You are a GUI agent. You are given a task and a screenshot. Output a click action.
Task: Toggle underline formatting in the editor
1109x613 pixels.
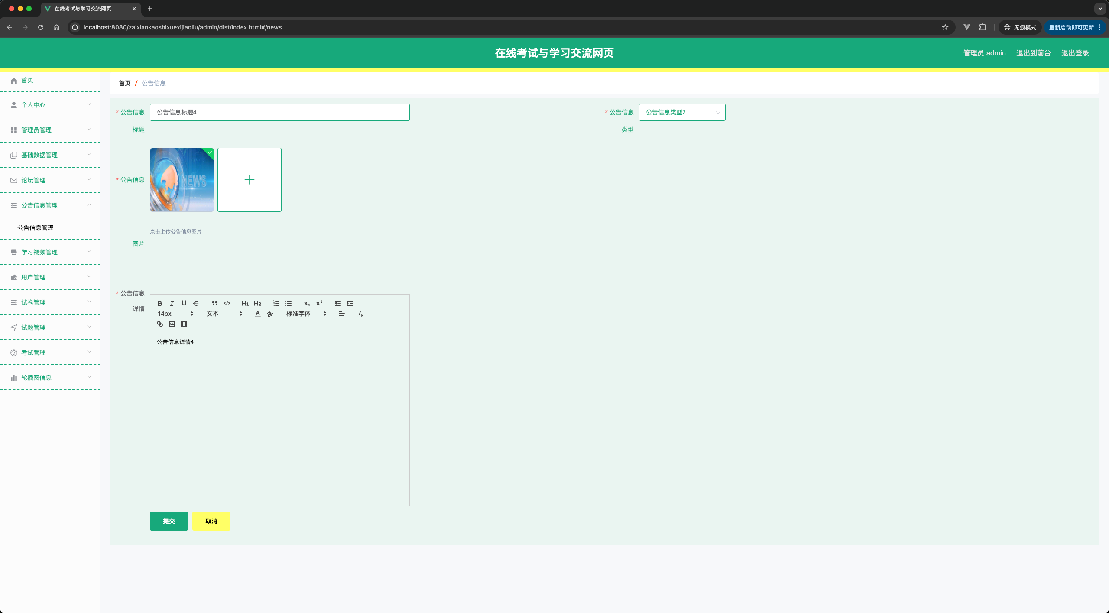(x=184, y=303)
